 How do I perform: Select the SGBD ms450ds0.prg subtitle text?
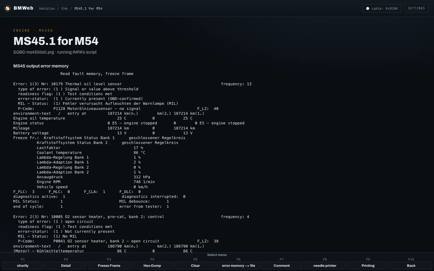tap(55, 52)
